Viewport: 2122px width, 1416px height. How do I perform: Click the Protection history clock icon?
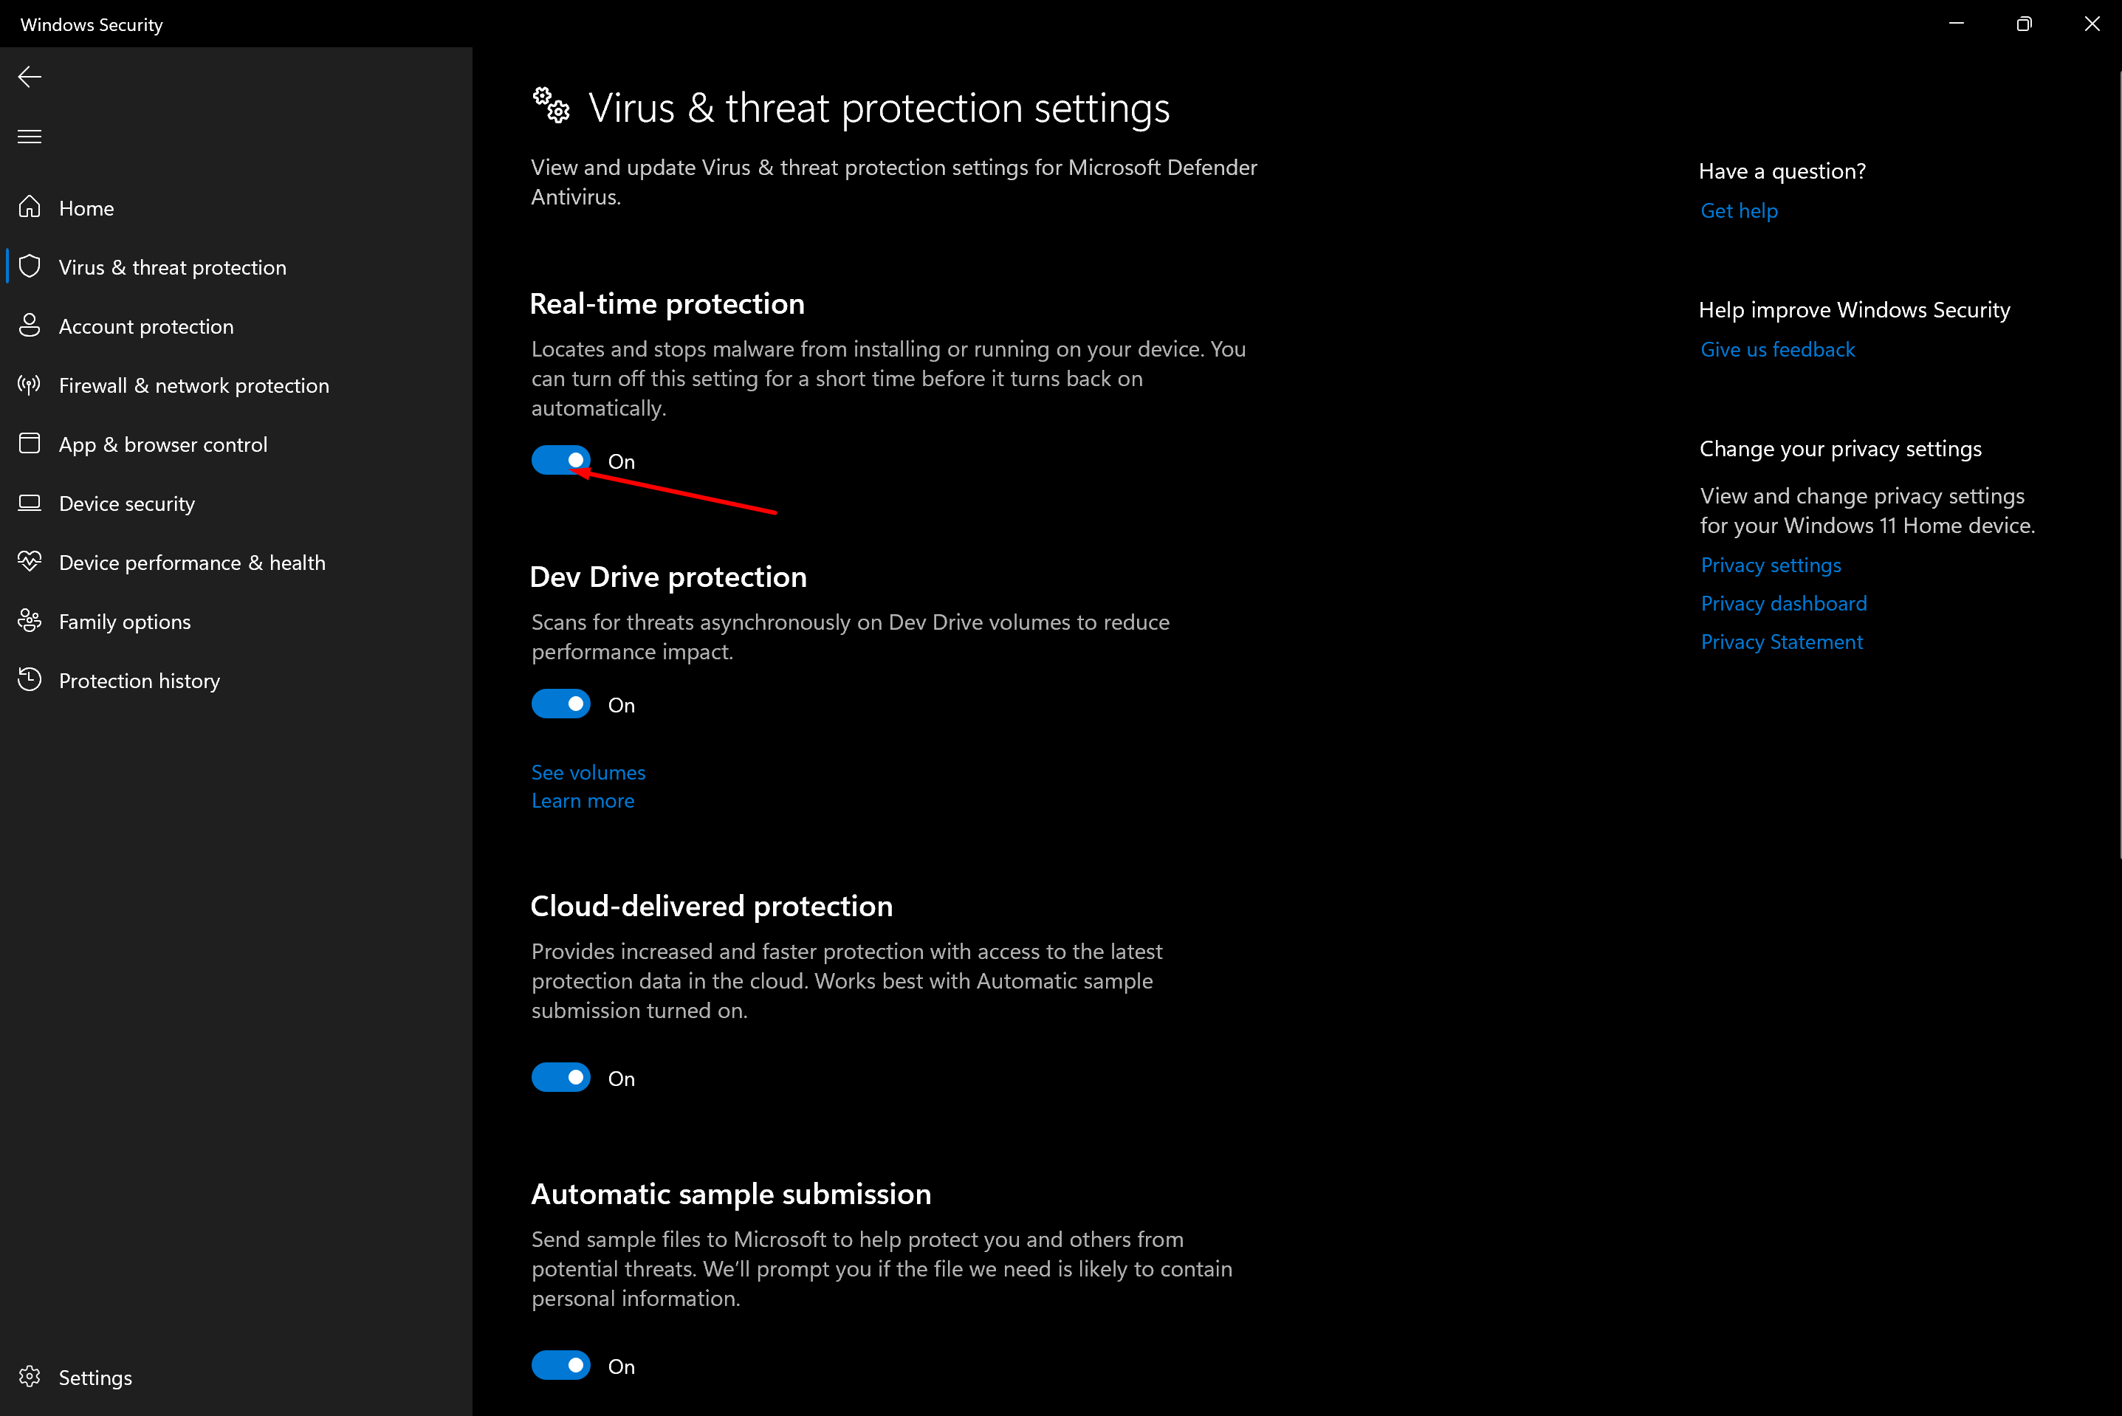point(30,680)
